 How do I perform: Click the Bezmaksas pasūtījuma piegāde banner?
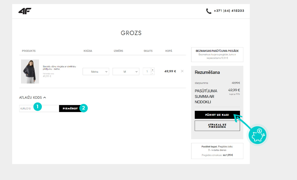217,55
